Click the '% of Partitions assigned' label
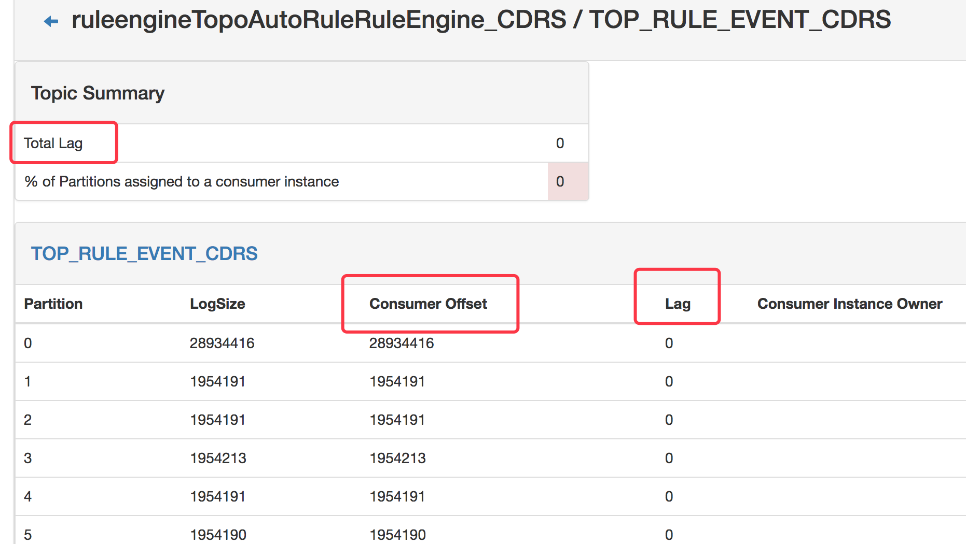This screenshot has width=966, height=544. (x=182, y=181)
